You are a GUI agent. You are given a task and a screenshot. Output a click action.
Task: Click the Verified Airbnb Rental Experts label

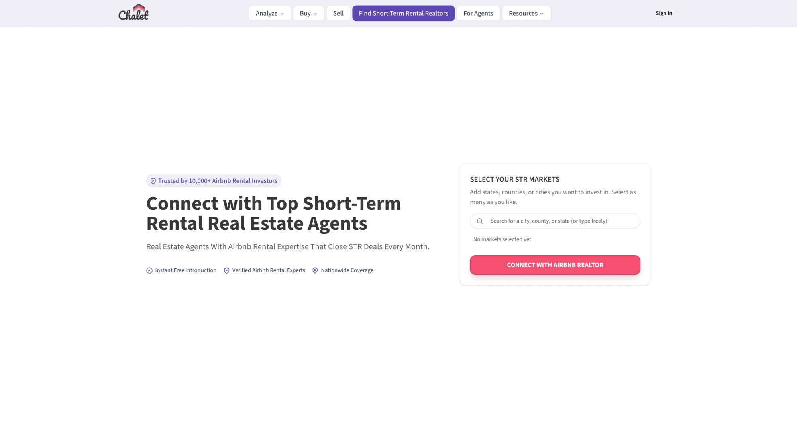[x=269, y=270]
